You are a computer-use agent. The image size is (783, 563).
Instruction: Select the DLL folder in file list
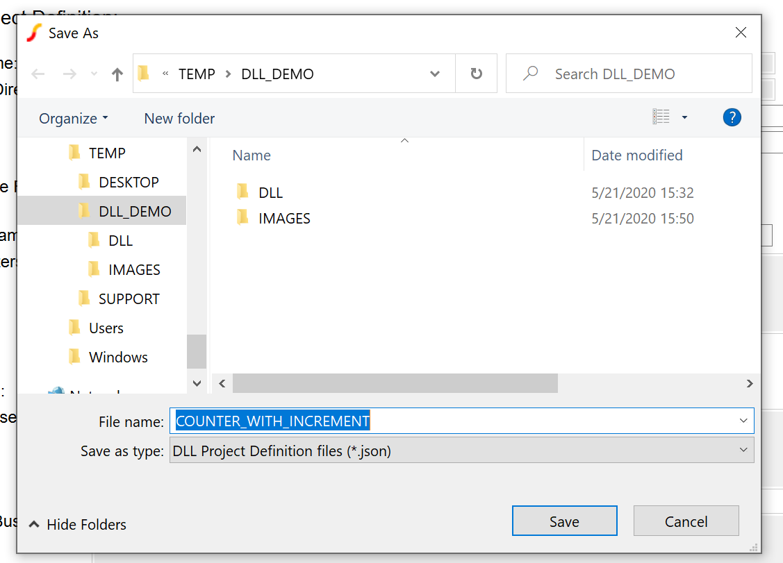[x=270, y=192]
